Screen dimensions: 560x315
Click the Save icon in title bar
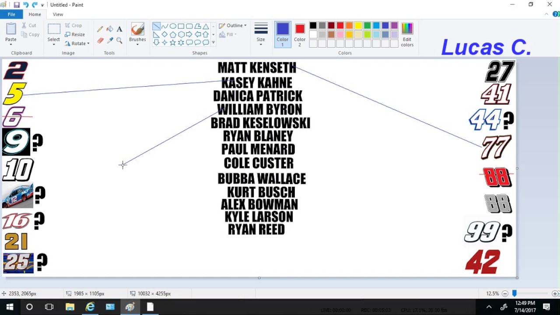(x=17, y=5)
